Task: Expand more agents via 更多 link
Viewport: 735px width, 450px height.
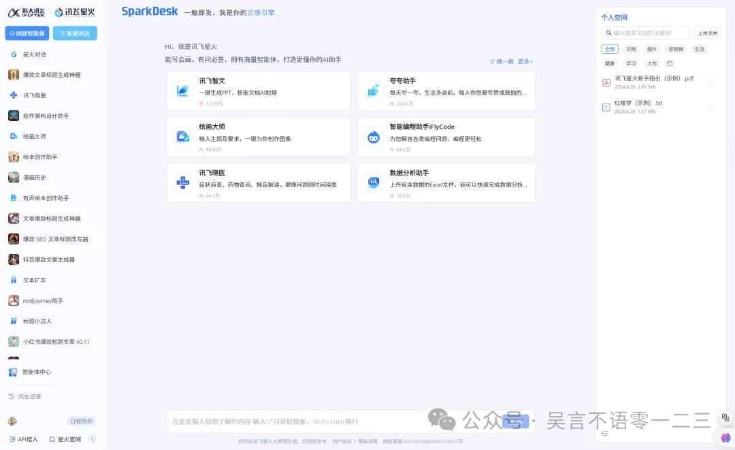Action: pyautogui.click(x=525, y=61)
